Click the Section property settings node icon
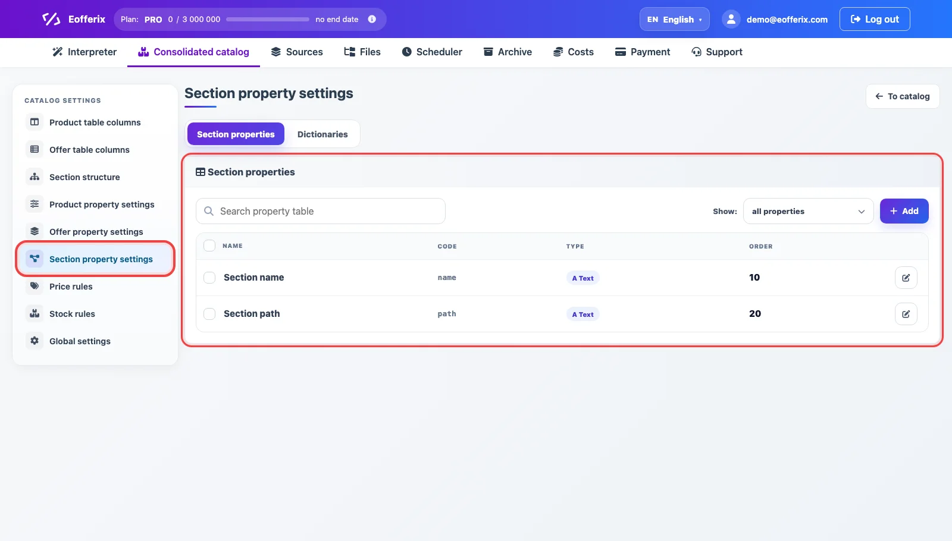Screen dimensions: 952x541 35,259
